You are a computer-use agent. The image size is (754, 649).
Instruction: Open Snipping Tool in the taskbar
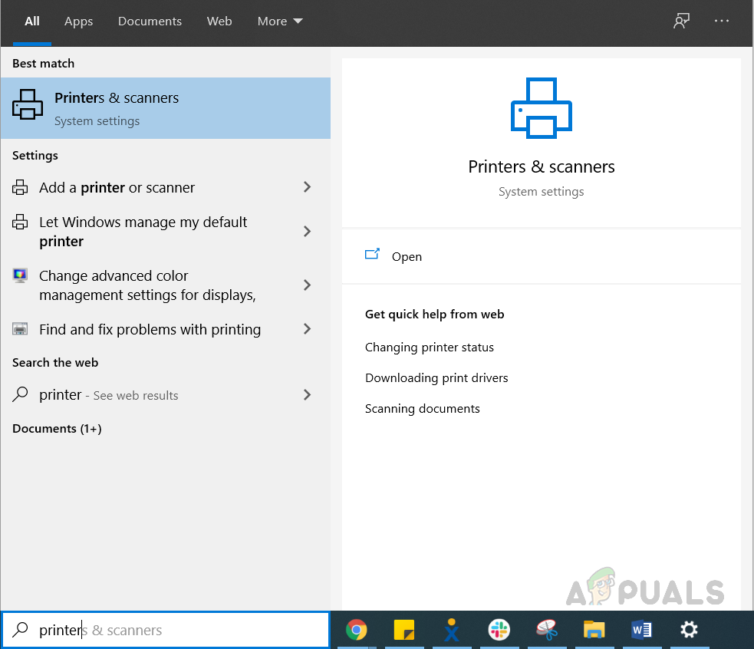tap(546, 630)
